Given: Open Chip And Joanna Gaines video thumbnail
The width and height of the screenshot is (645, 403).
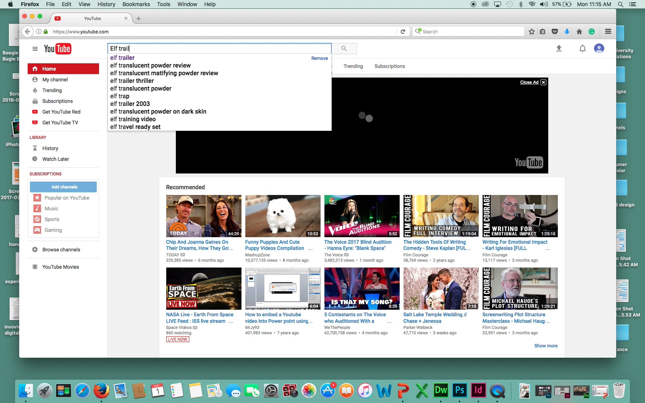Looking at the screenshot, I should coord(203,216).
